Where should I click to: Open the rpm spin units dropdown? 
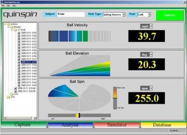[151, 88]
